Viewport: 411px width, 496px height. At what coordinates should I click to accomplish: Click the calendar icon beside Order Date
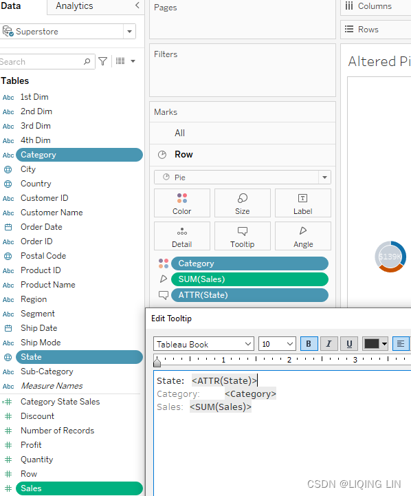8,227
